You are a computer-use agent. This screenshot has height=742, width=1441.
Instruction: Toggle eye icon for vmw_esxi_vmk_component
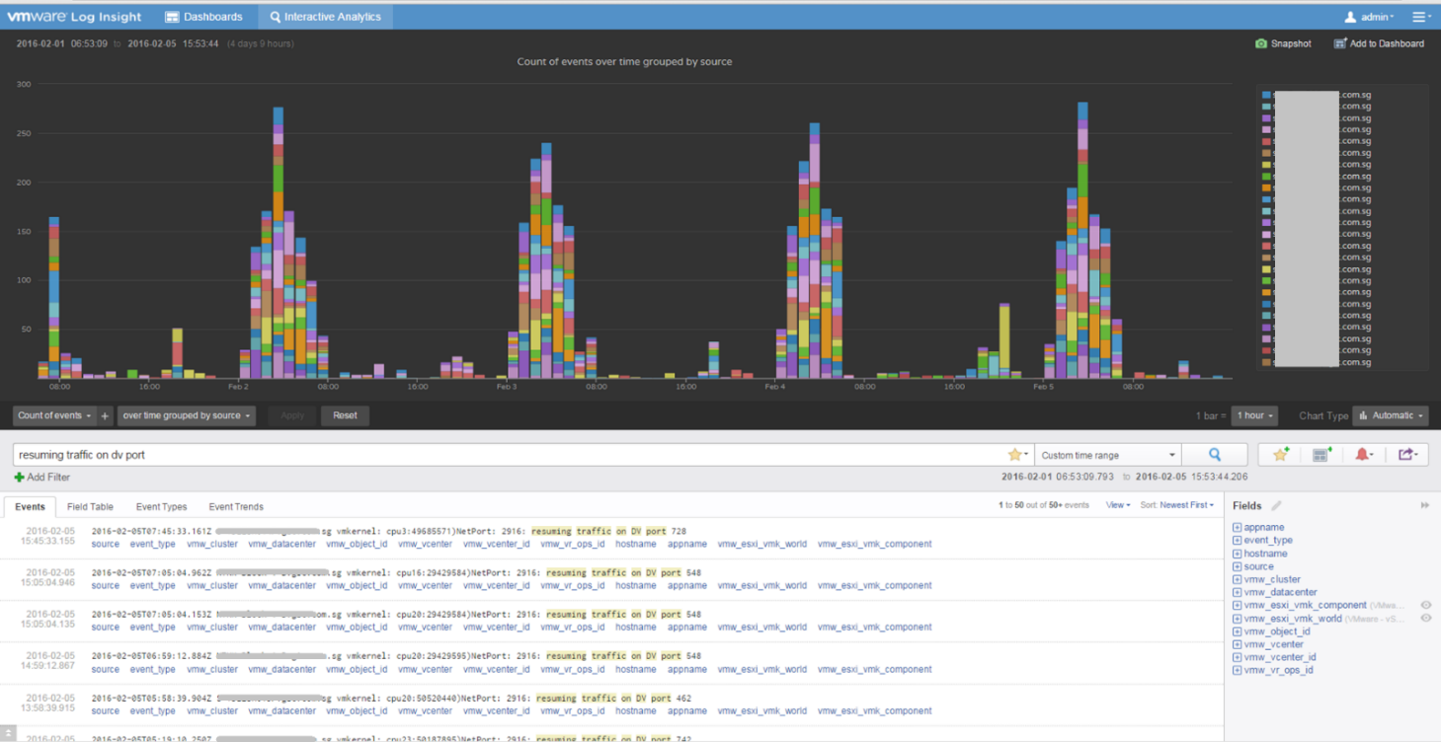pos(1426,605)
